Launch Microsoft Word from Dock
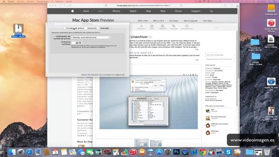 pyautogui.click(x=194, y=152)
